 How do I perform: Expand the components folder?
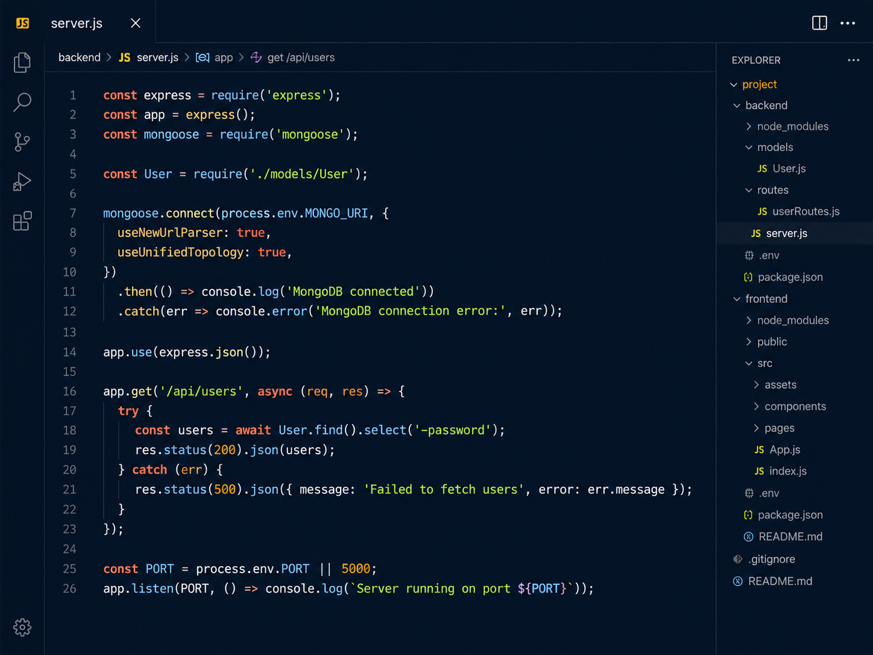(756, 407)
